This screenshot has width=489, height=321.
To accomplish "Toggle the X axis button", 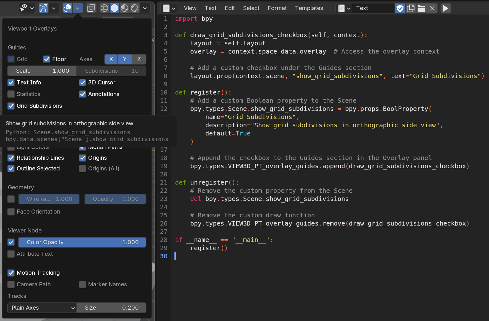I will tap(111, 59).
